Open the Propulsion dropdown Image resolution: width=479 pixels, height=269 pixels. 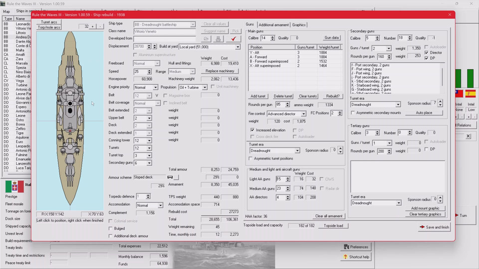coord(205,88)
